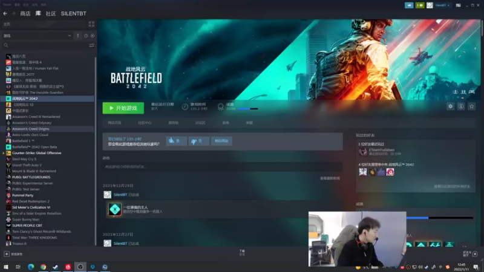
Task: Toggle the ready-to-play filter icon
Action: [x=93, y=36]
